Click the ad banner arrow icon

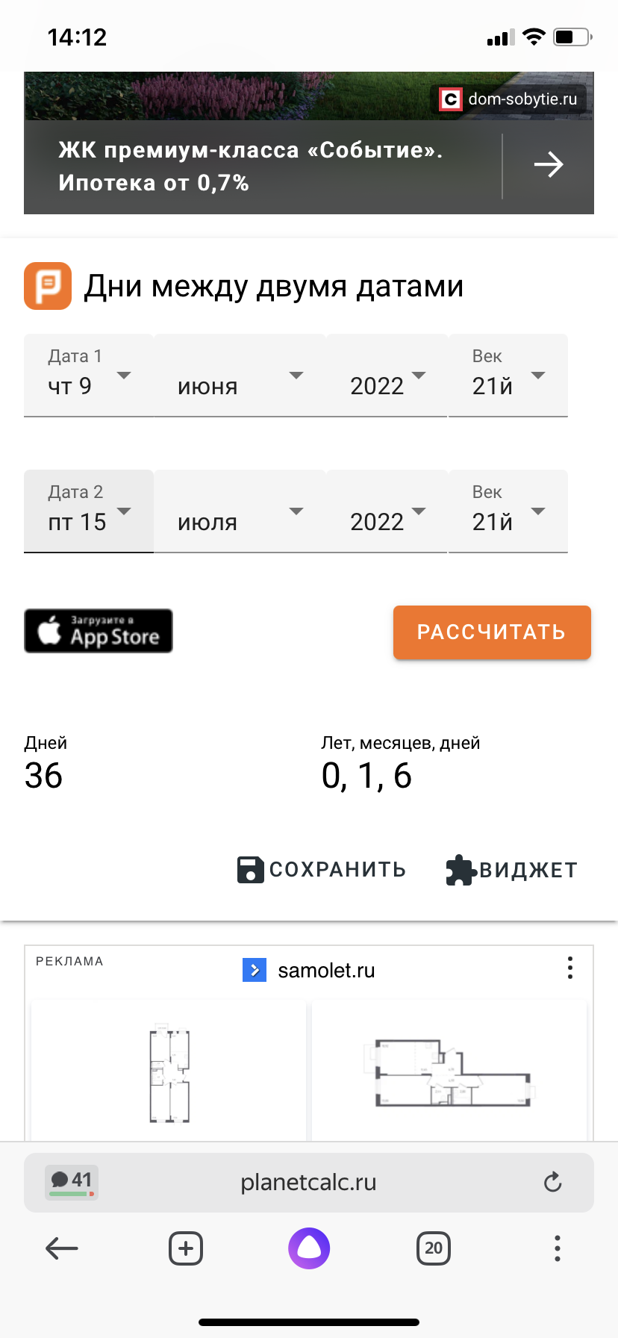click(549, 165)
